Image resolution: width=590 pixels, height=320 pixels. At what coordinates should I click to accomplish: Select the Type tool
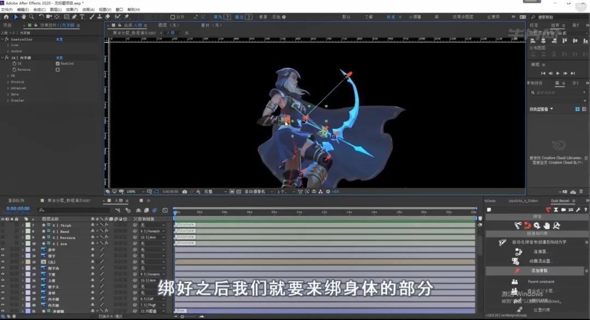click(82, 17)
